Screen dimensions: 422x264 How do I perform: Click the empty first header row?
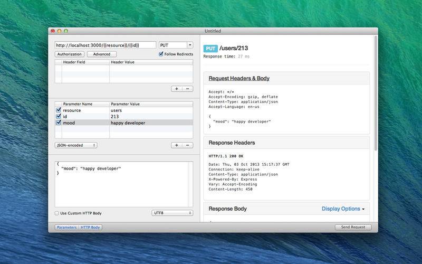(x=124, y=68)
